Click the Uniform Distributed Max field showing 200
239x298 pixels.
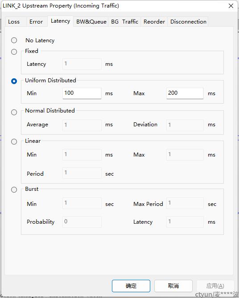tap(185, 93)
